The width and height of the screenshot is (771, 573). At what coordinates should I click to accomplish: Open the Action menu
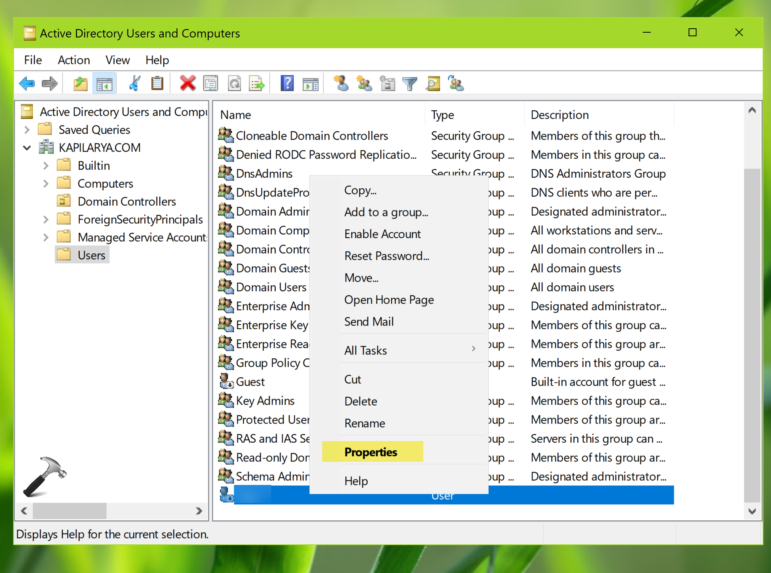click(74, 60)
